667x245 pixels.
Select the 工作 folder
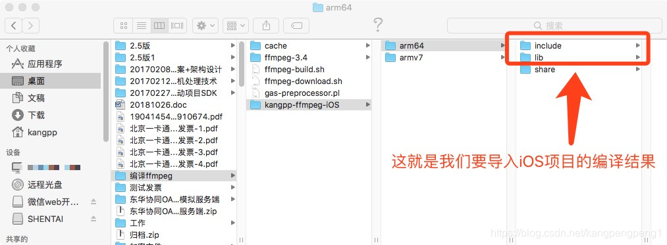[x=174, y=223]
